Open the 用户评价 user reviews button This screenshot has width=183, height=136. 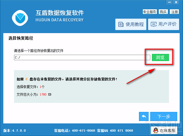(x=163, y=24)
